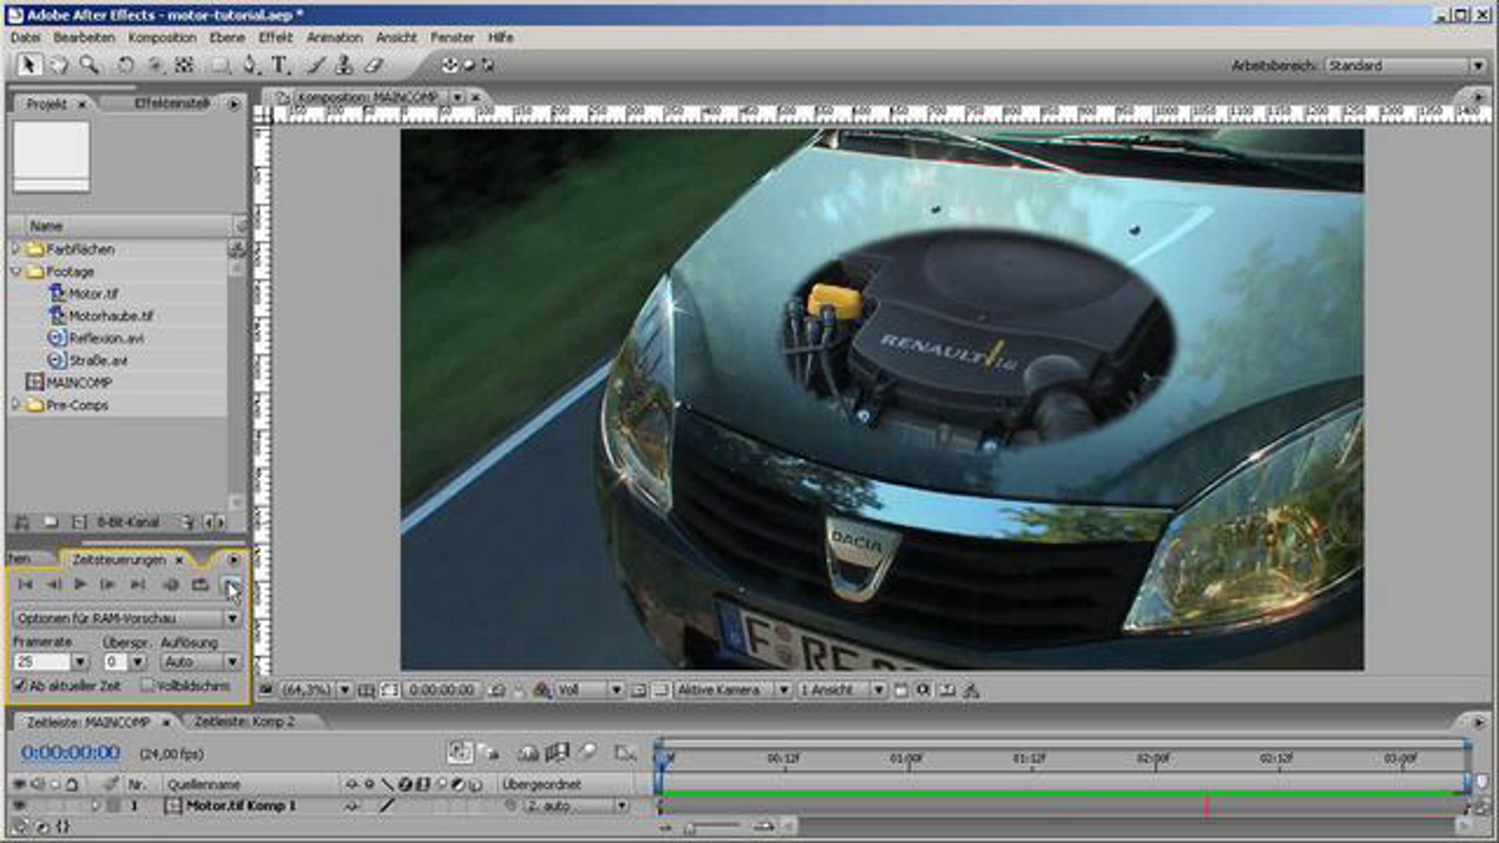The width and height of the screenshot is (1499, 843).
Task: Select the Zoom magnifier tool
Action: point(89,66)
